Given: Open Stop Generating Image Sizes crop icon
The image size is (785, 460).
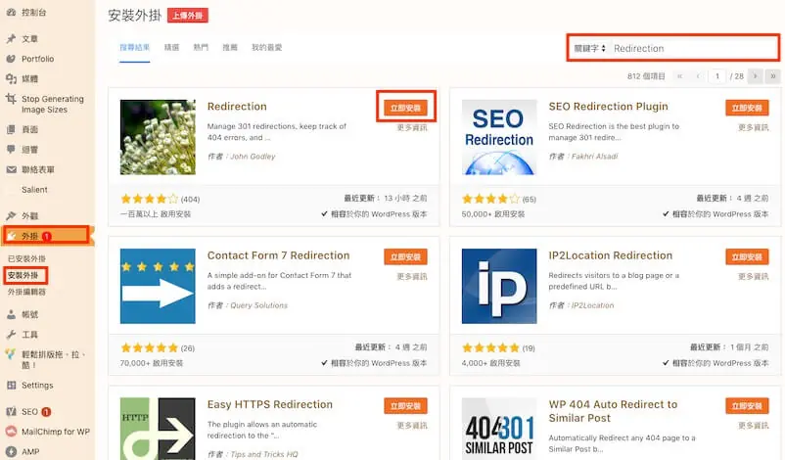Looking at the screenshot, I should 11,99.
